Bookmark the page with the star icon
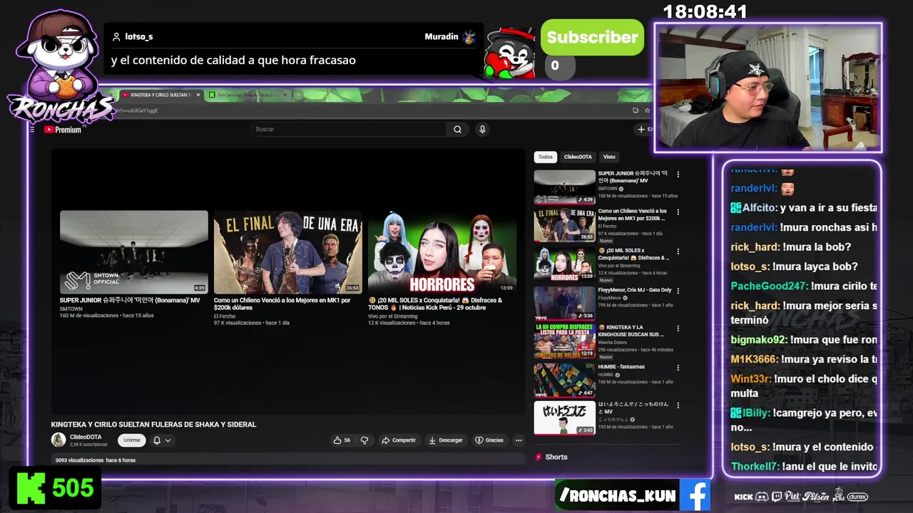The height and width of the screenshot is (513, 913). pyautogui.click(x=647, y=110)
